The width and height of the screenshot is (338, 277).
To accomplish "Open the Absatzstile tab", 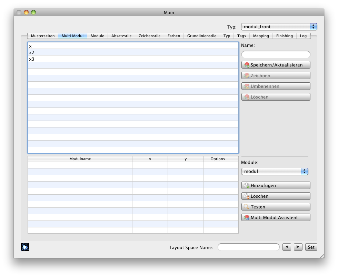I will click(121, 36).
